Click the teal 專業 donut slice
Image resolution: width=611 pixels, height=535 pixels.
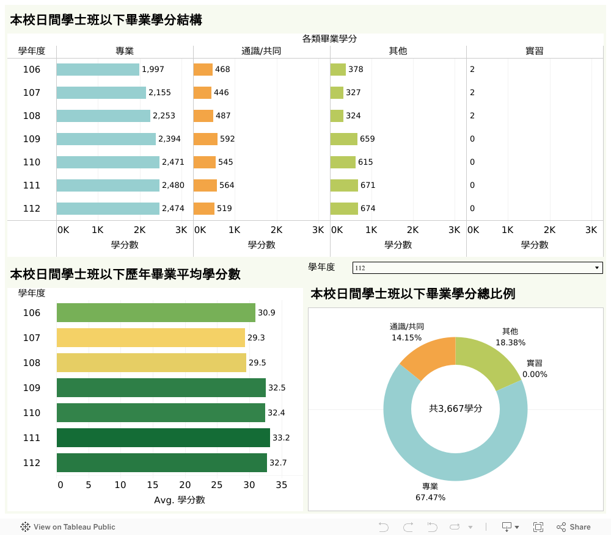448,467
